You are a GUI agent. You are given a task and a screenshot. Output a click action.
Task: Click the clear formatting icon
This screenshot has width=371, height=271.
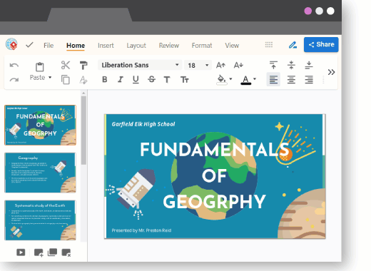pyautogui.click(x=83, y=80)
